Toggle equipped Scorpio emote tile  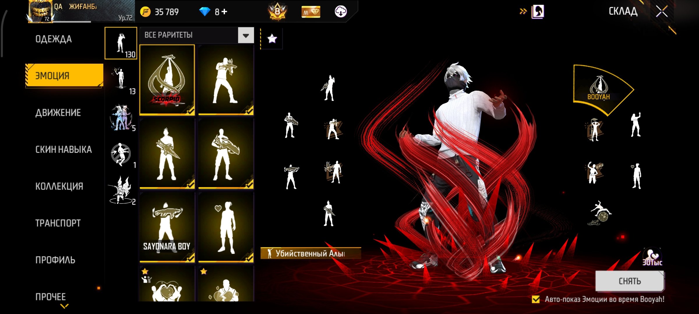(167, 80)
